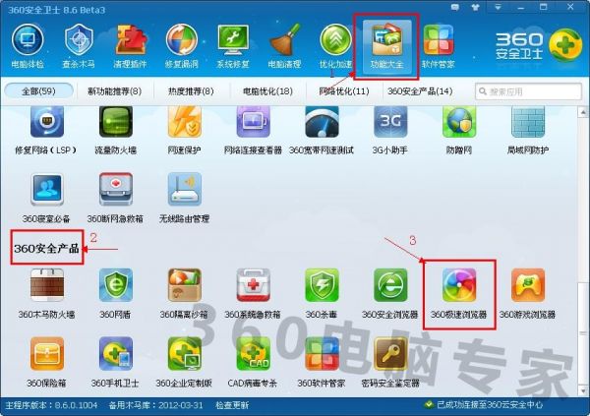Open the 新功能推荐(8) tab

(x=114, y=91)
